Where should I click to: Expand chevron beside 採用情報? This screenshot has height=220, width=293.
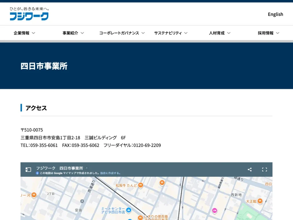click(278, 33)
